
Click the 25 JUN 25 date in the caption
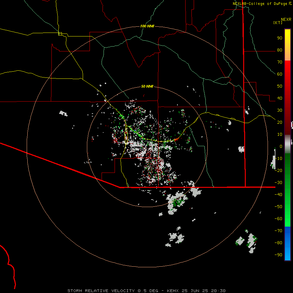(195, 291)
